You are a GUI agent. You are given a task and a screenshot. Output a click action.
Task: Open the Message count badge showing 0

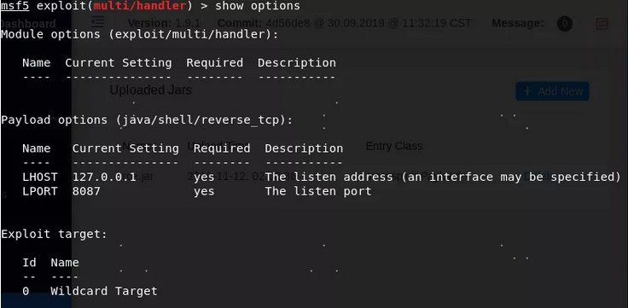click(564, 24)
